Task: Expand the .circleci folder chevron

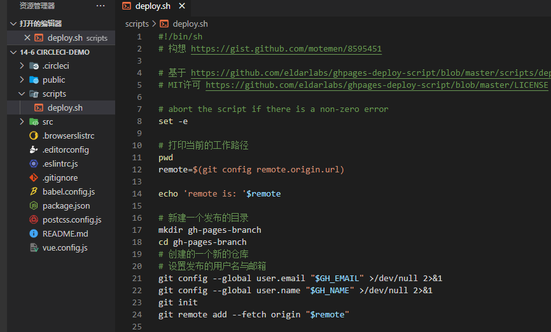Action: [22, 66]
